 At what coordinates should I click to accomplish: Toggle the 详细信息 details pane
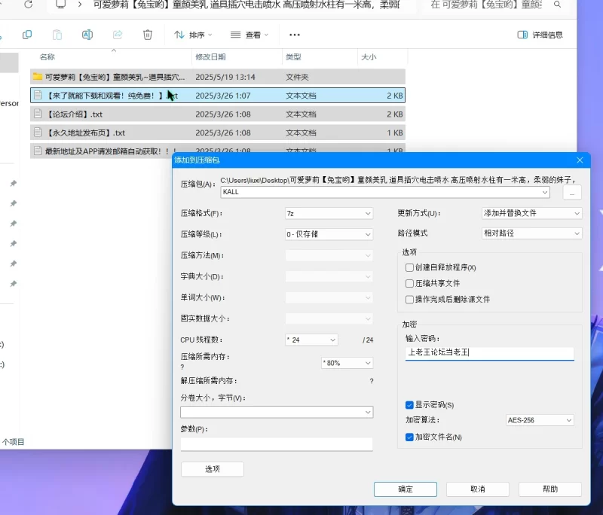click(540, 35)
